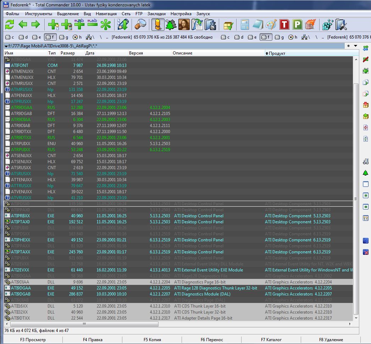Switch left panel to drive c
The height and width of the screenshot is (344, 371).
pos(10,37)
